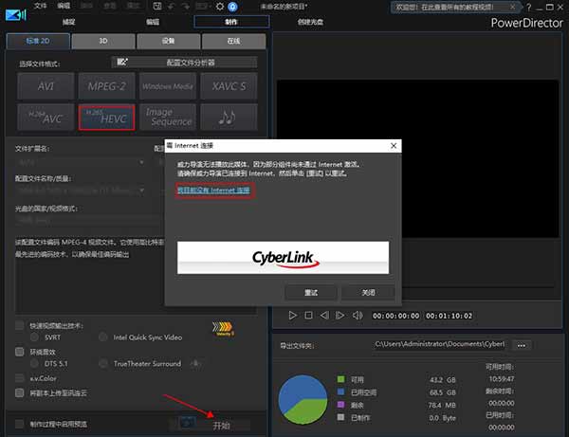Pick the XAVC S format
Screen dimensions: 569x437
[229, 86]
